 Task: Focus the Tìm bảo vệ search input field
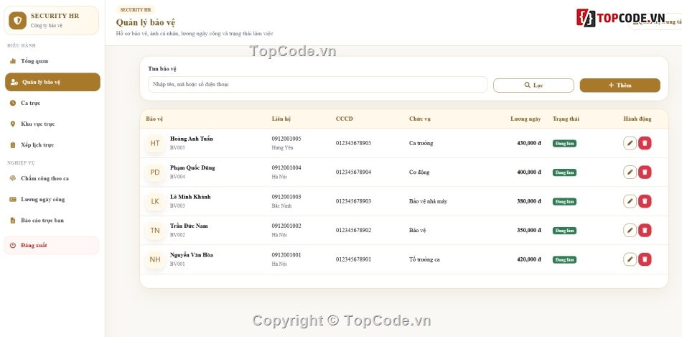pos(317,85)
